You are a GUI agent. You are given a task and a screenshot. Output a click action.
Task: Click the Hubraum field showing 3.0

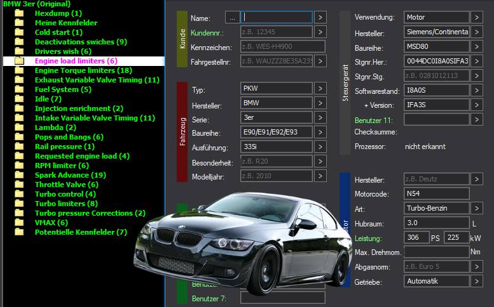click(x=436, y=223)
